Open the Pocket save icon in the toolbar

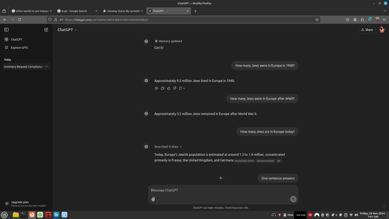[348, 20]
